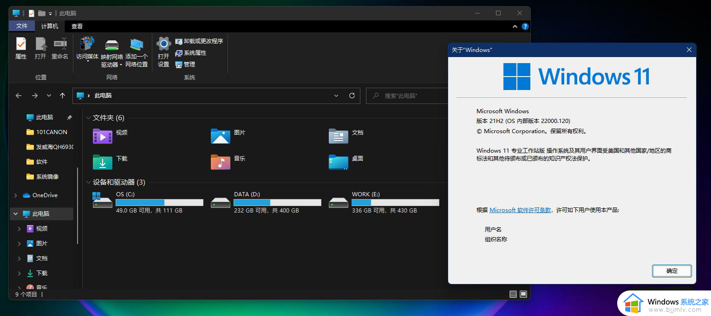Click the OS (C:) capacity bar
This screenshot has height=316, width=711.
click(159, 203)
